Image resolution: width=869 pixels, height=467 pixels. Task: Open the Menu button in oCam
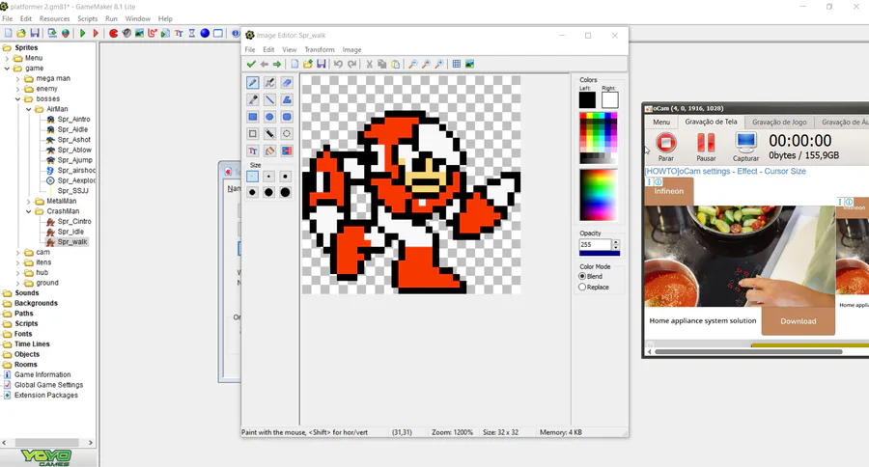660,122
